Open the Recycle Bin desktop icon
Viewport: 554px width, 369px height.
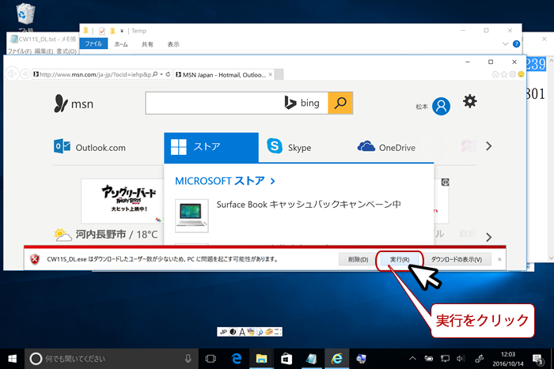tap(25, 17)
